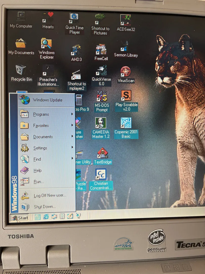This screenshot has height=274, width=205.
Task: Launch Play Scrabble v2.0 shortcut
Action: [x=126, y=96]
